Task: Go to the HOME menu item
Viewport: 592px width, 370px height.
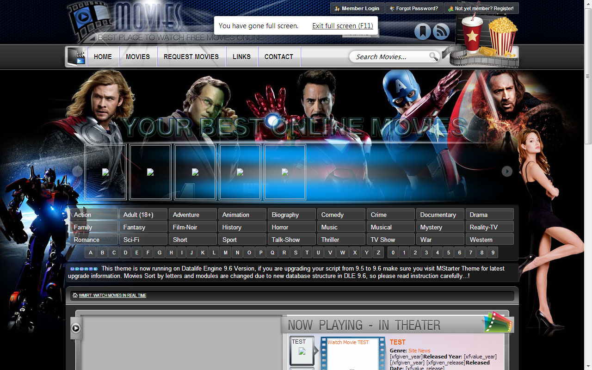Action: pos(103,56)
